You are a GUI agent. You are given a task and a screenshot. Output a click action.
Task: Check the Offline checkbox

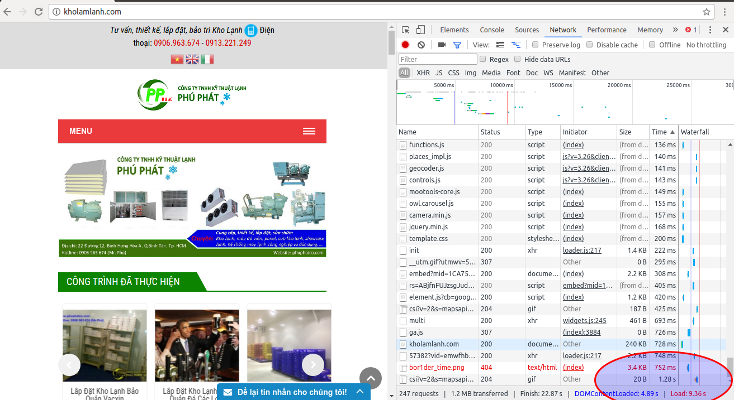pos(652,45)
